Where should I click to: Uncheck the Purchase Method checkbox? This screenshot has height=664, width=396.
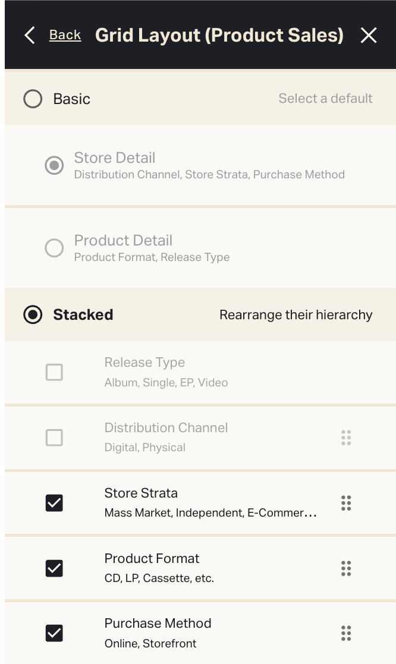(x=54, y=633)
